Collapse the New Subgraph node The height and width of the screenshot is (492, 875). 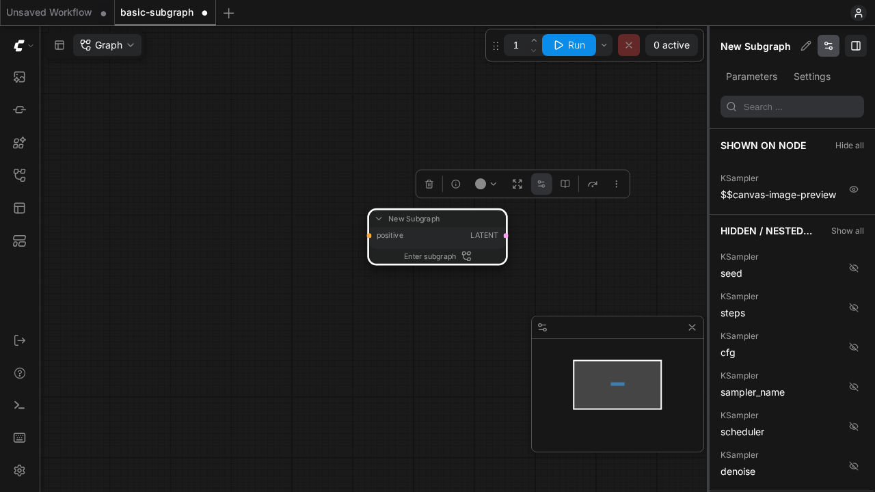pyautogui.click(x=379, y=219)
